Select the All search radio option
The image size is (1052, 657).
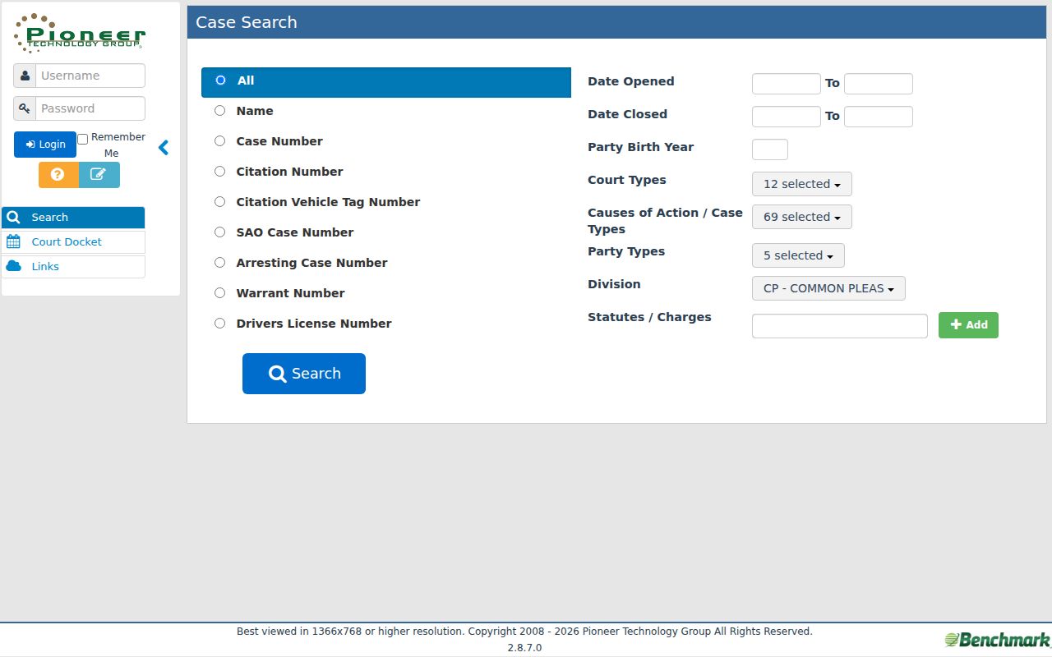220,80
